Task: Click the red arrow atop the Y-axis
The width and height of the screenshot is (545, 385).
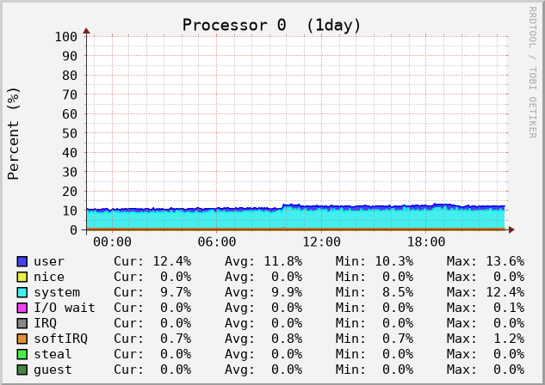Action: (x=86, y=31)
